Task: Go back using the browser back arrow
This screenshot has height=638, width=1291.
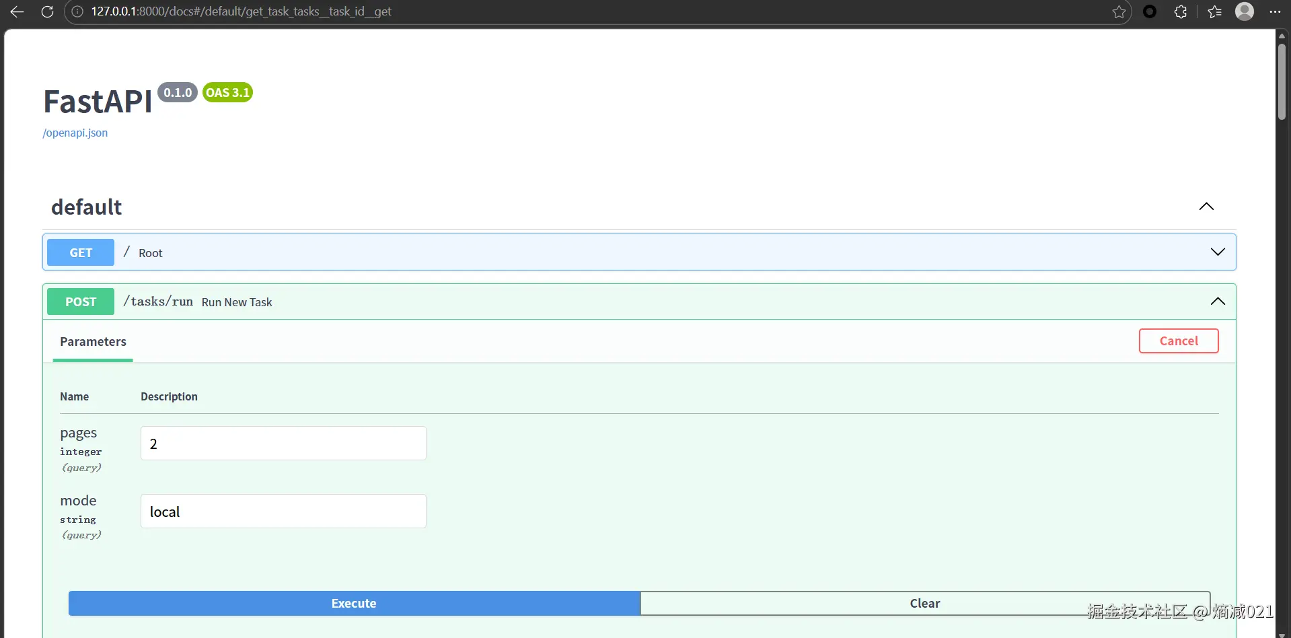Action: pos(17,11)
